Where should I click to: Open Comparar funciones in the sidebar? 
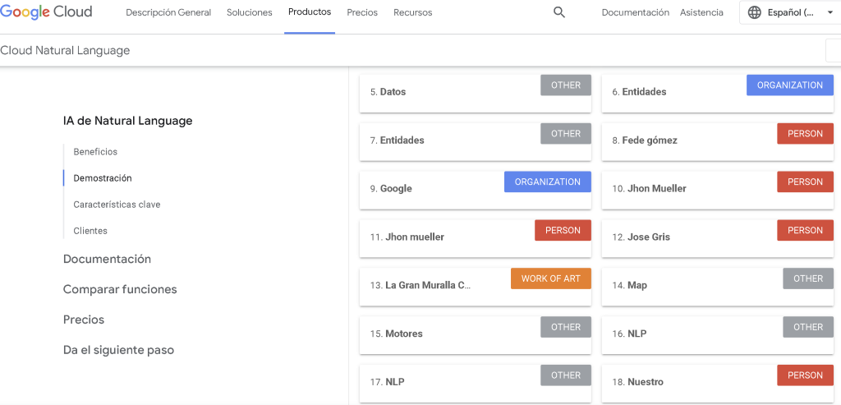coord(120,289)
